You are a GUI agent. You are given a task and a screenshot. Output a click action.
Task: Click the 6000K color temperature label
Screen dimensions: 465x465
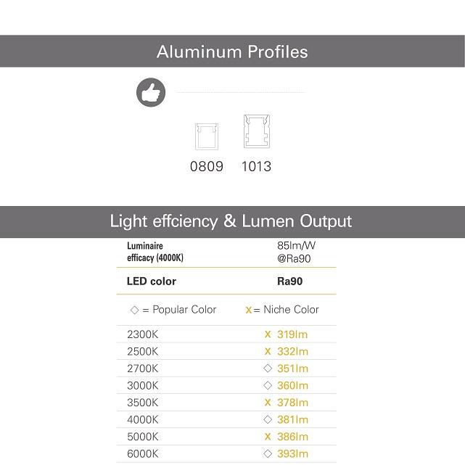(x=142, y=453)
